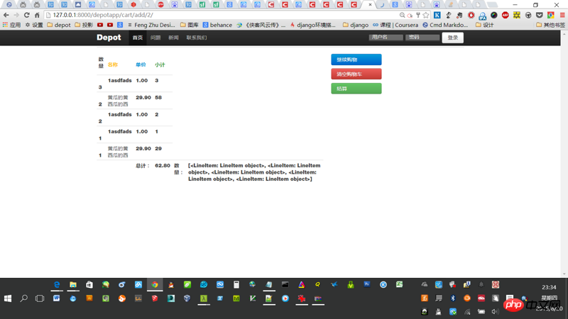Click the page vertical scrollbar
The width and height of the screenshot is (568, 319).
click(564, 154)
